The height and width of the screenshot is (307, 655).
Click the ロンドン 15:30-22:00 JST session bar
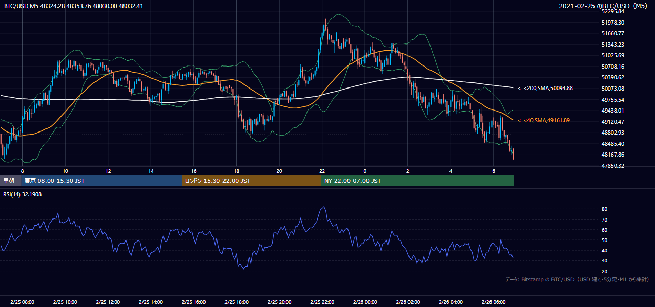point(252,181)
